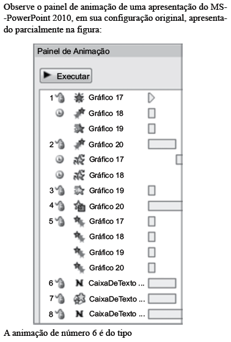Click the burst icon of animation 1
This screenshot has width=231, height=342.
coord(79,97)
